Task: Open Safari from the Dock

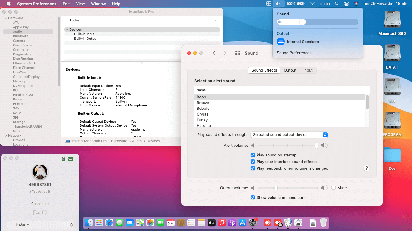Action: coord(109,223)
